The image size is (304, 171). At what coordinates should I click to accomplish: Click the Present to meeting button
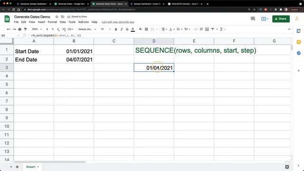pyautogui.click(x=265, y=19)
